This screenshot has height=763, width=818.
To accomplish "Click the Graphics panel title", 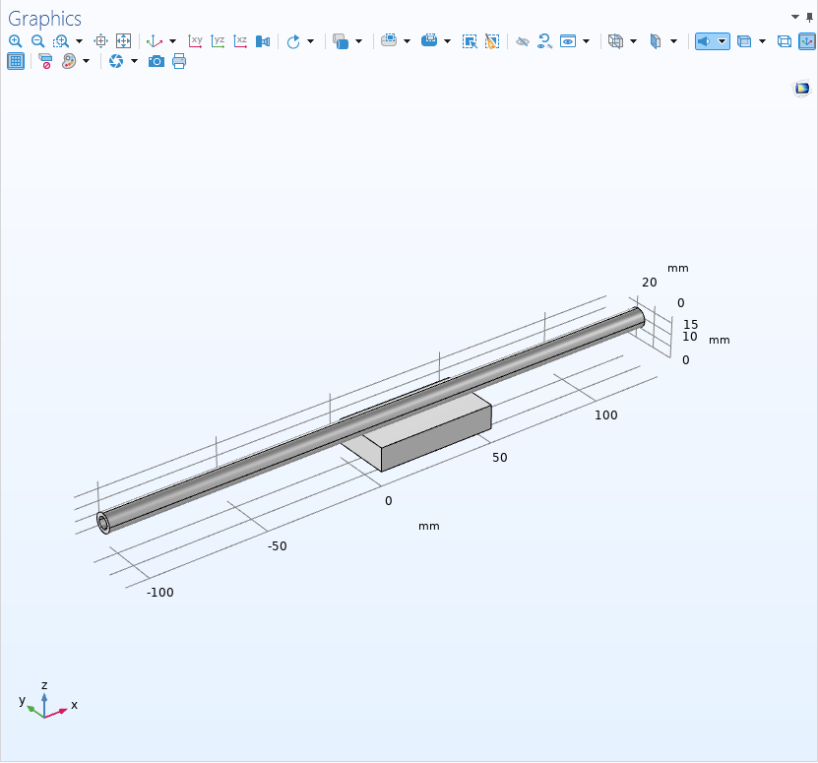I will tap(45, 19).
